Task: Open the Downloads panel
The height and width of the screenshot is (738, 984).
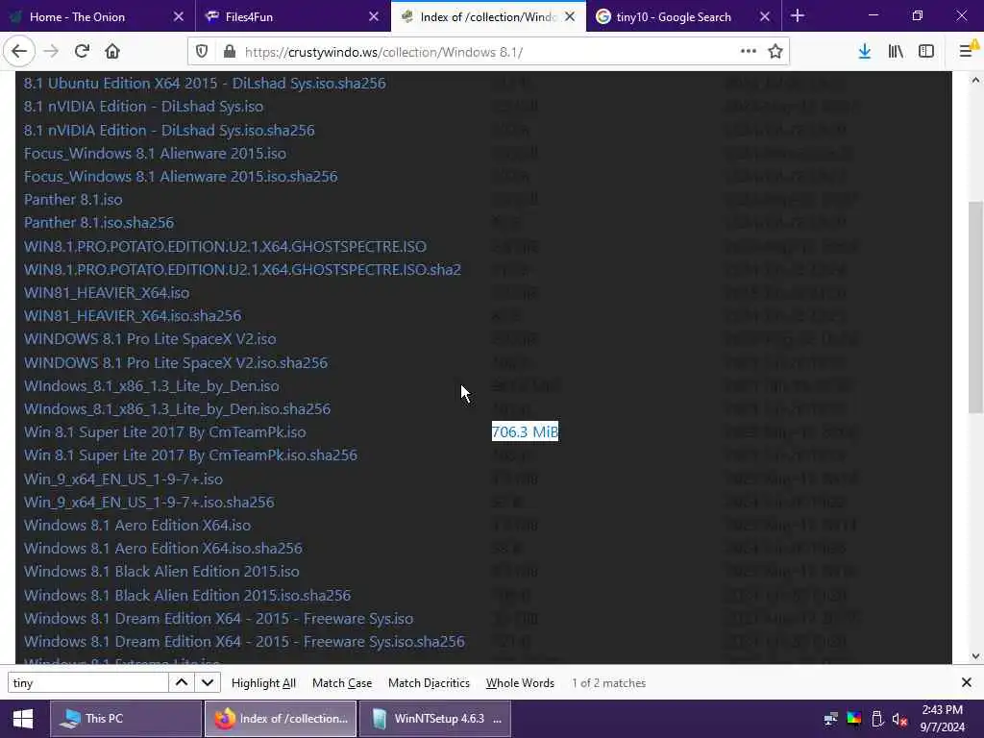Action: point(865,52)
